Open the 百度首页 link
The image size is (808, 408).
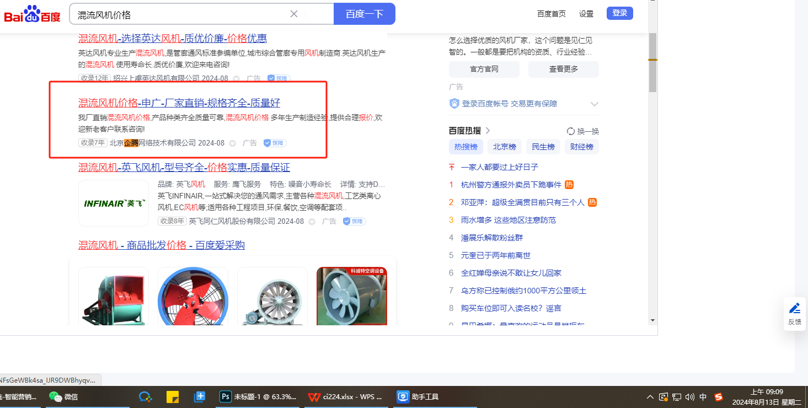pyautogui.click(x=552, y=14)
